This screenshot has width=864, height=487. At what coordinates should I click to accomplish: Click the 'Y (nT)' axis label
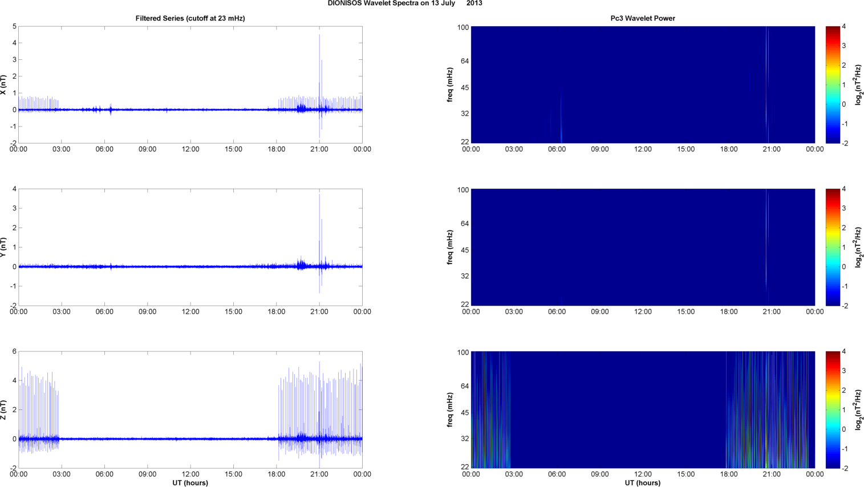click(3, 247)
